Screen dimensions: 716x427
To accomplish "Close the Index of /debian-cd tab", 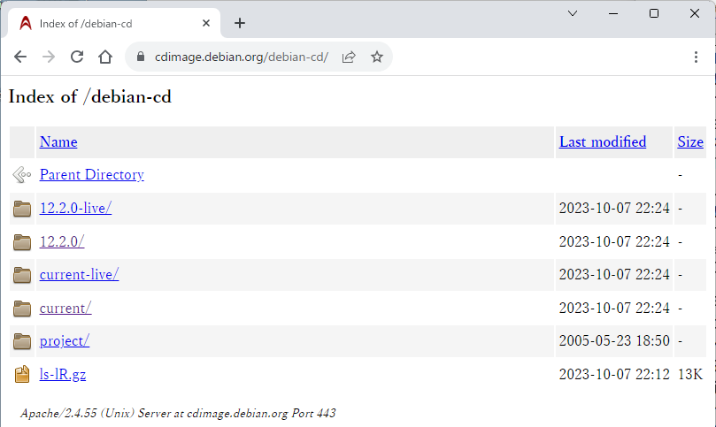I will [x=206, y=23].
